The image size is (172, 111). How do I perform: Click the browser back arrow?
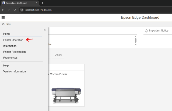tap(3, 10)
